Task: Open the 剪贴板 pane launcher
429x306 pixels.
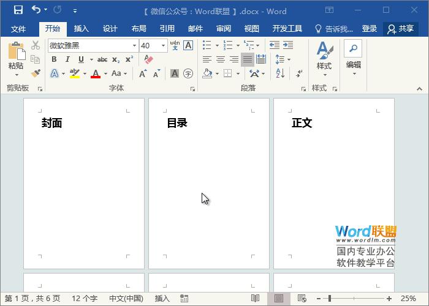Action: [40, 89]
